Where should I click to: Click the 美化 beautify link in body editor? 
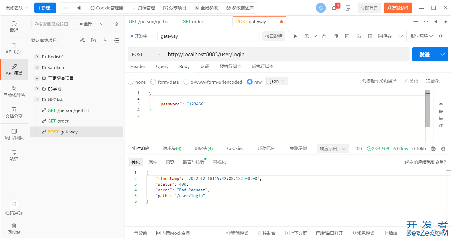tap(411, 81)
